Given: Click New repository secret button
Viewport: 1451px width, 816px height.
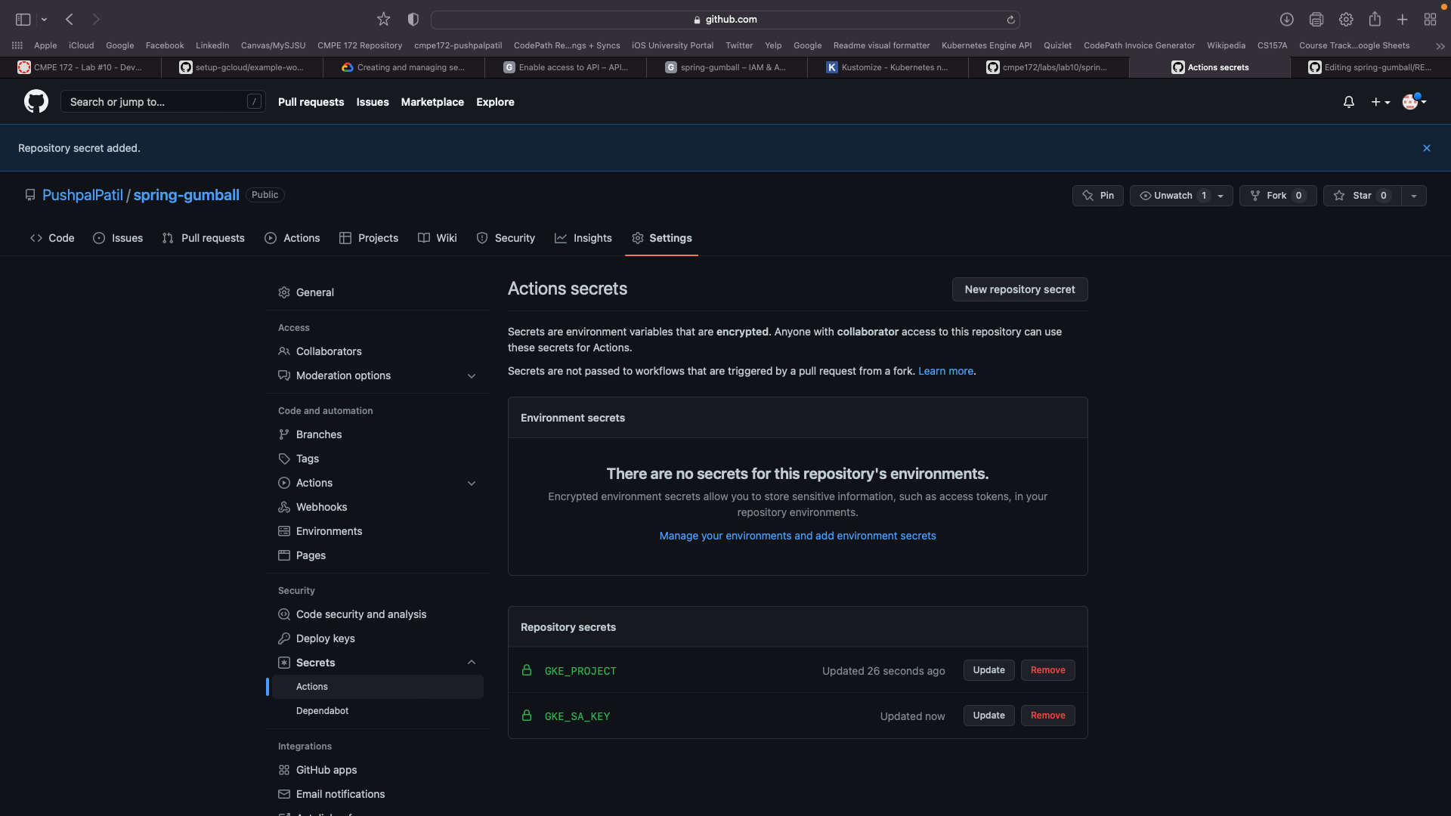Looking at the screenshot, I should (x=1019, y=289).
